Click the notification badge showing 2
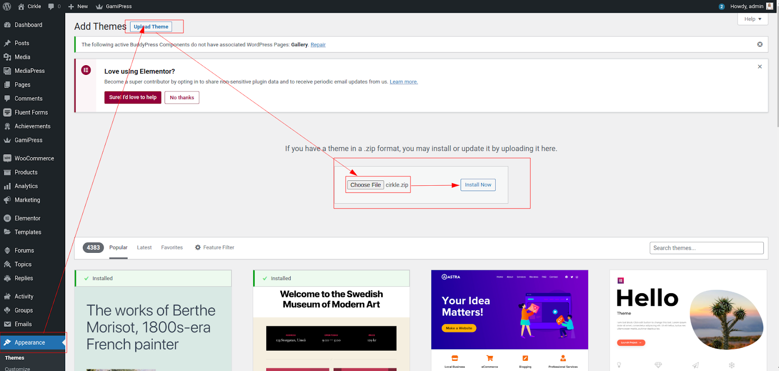The image size is (779, 371). tap(722, 6)
